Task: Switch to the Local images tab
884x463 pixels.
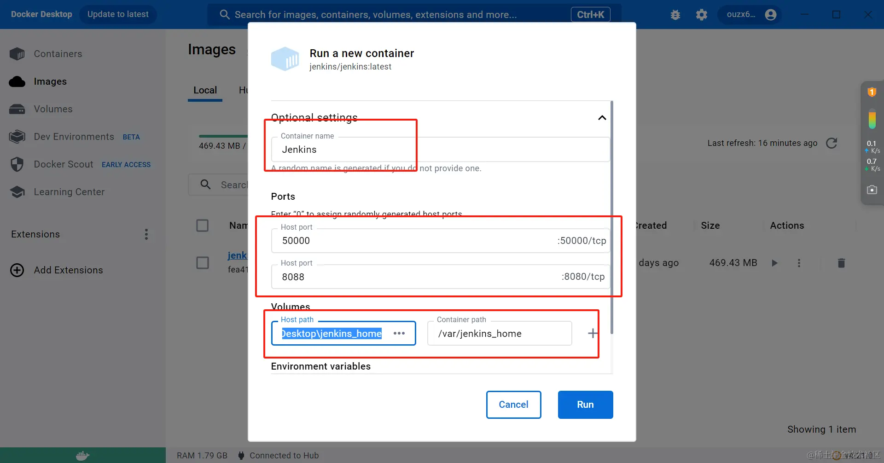Action: coord(205,90)
